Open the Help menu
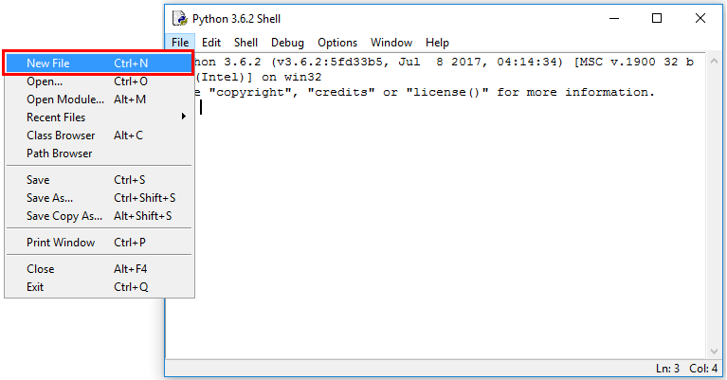The width and height of the screenshot is (727, 380). pyautogui.click(x=437, y=43)
